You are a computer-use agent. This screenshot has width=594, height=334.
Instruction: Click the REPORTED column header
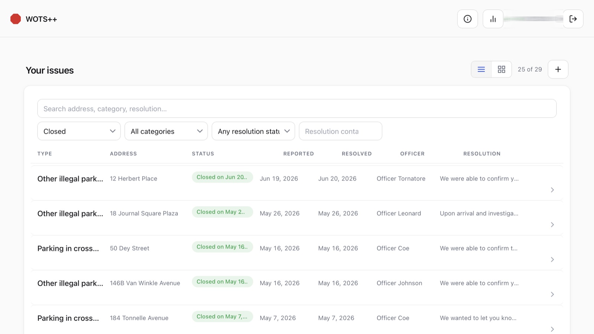[298, 154]
